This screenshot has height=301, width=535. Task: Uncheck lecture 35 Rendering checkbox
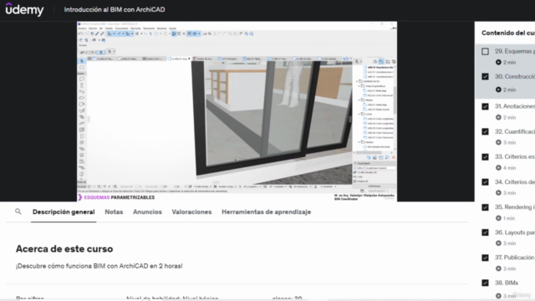(x=485, y=207)
